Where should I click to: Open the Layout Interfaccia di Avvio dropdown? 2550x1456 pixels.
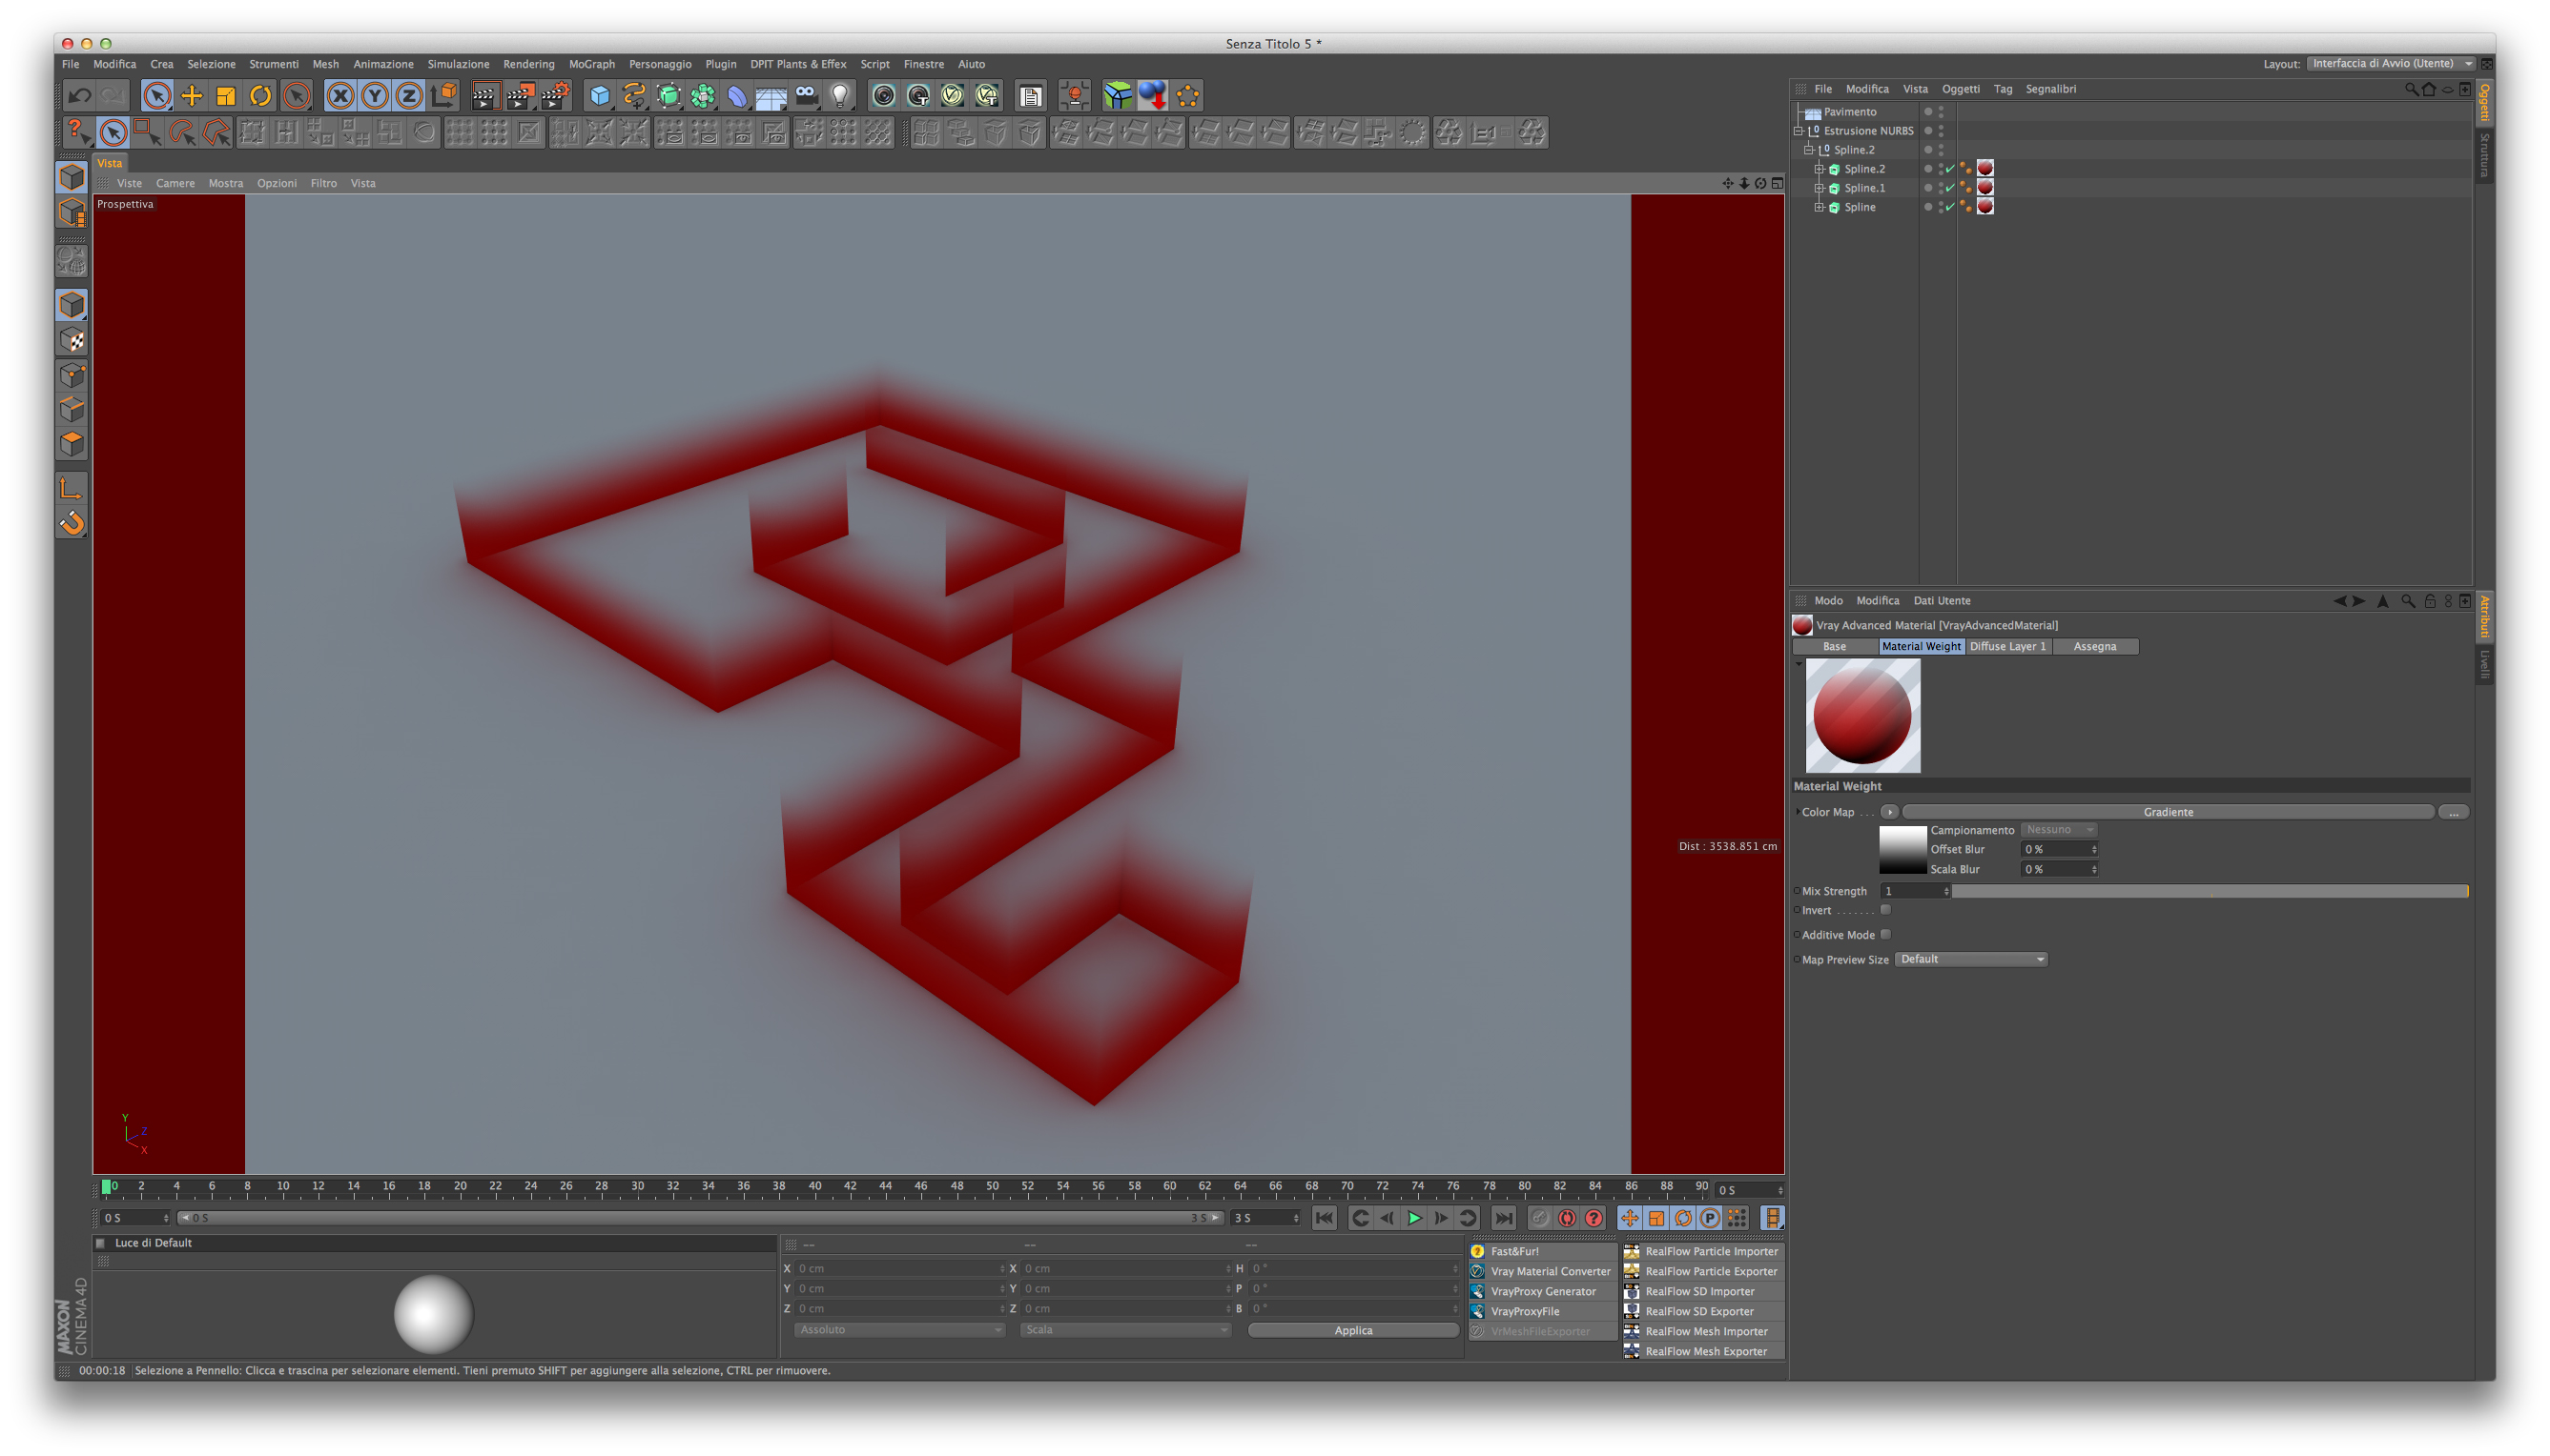click(x=2391, y=64)
